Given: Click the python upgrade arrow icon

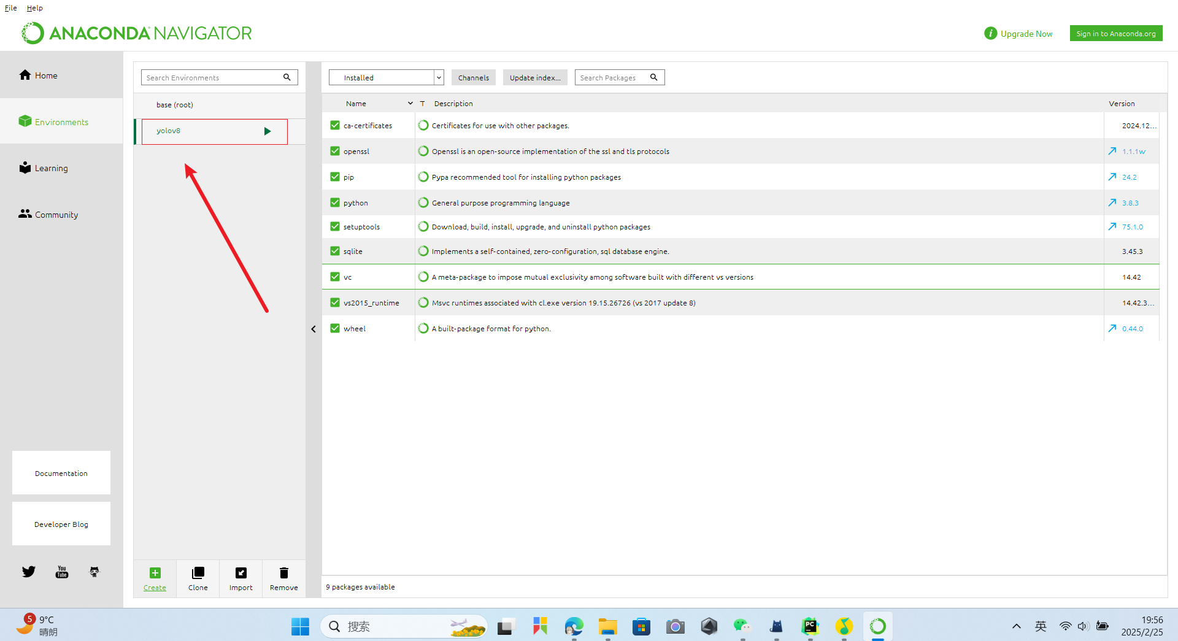Looking at the screenshot, I should (1112, 202).
